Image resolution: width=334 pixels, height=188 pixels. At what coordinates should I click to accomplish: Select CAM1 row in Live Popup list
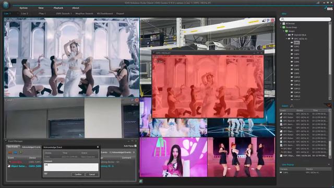coord(305,172)
